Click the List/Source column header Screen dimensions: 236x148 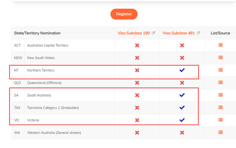point(220,33)
